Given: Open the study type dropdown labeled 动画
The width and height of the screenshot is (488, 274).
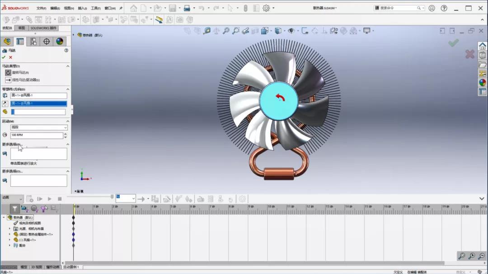Looking at the screenshot, I should coord(12,198).
